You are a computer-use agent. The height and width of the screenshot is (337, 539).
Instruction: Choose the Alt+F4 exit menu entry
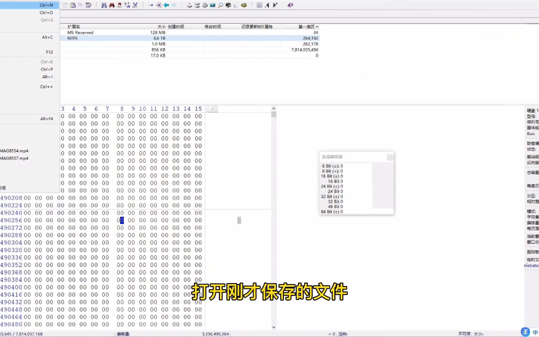click(x=29, y=119)
